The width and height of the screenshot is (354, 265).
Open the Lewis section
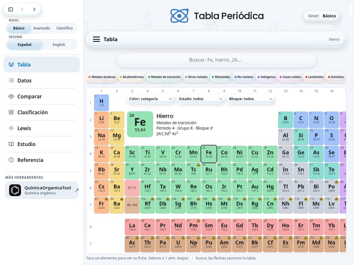pos(42,128)
